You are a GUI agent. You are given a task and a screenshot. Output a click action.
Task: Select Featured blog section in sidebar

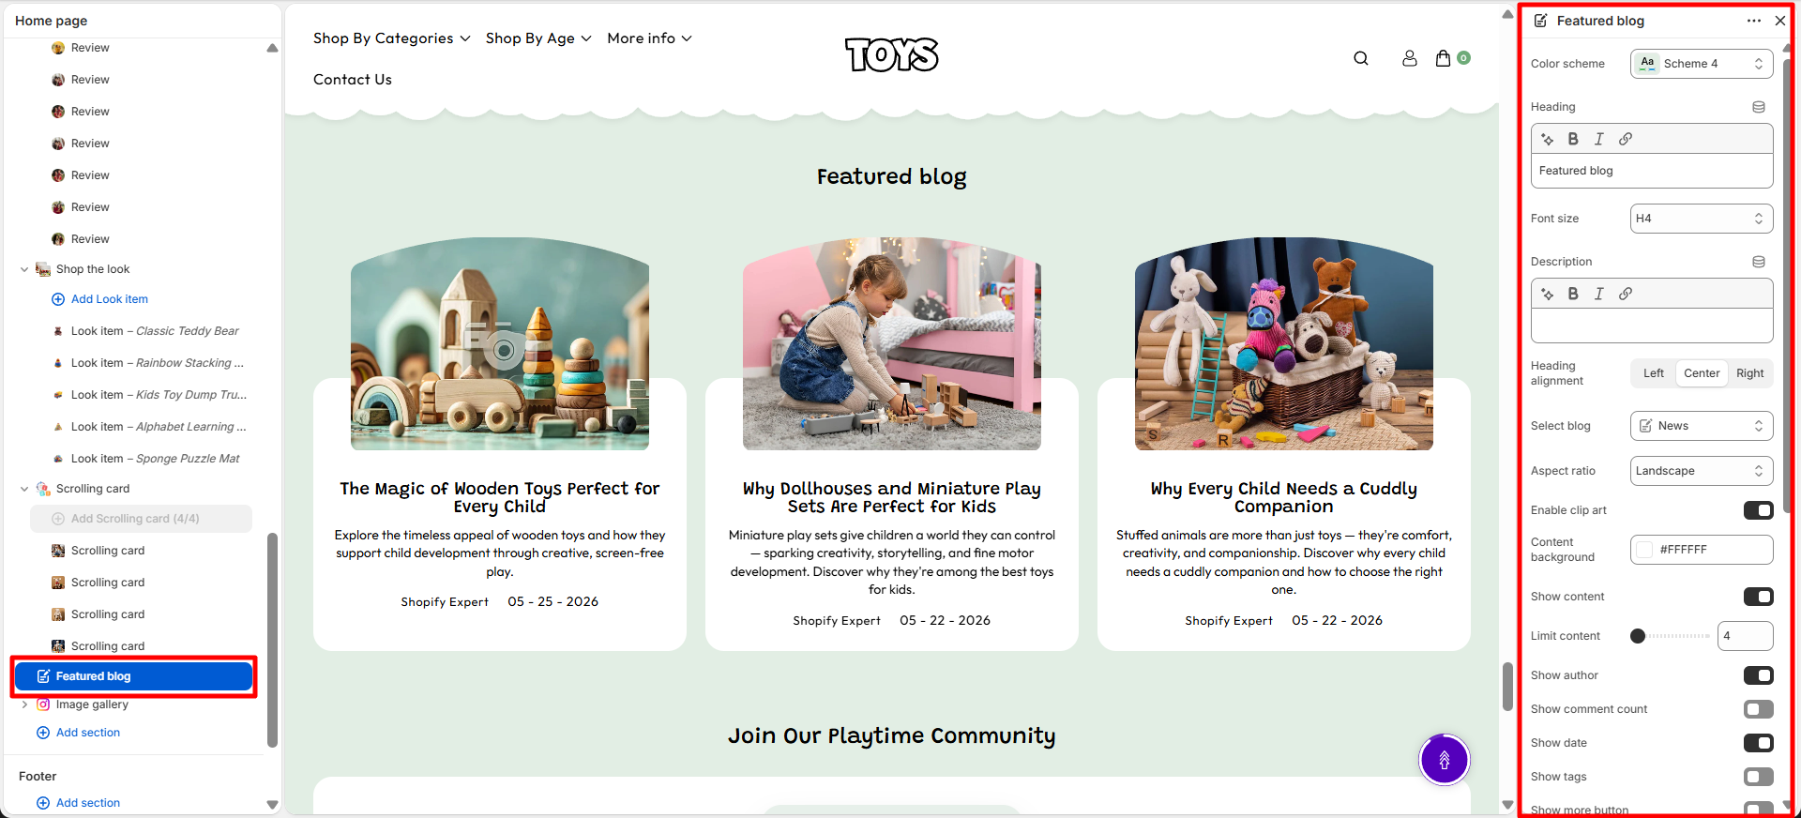point(134,676)
